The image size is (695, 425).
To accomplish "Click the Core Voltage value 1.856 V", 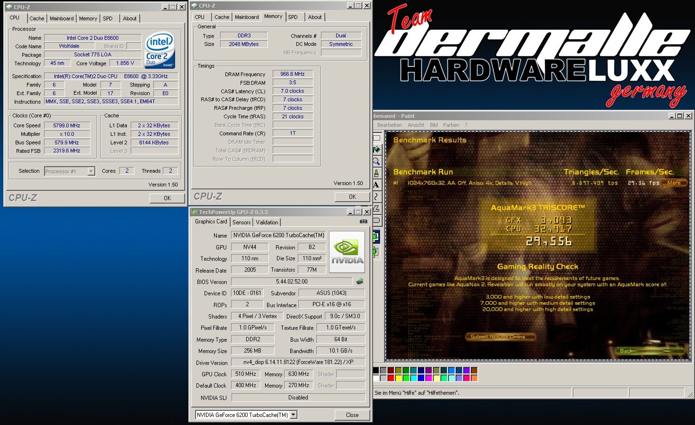I will [x=125, y=63].
